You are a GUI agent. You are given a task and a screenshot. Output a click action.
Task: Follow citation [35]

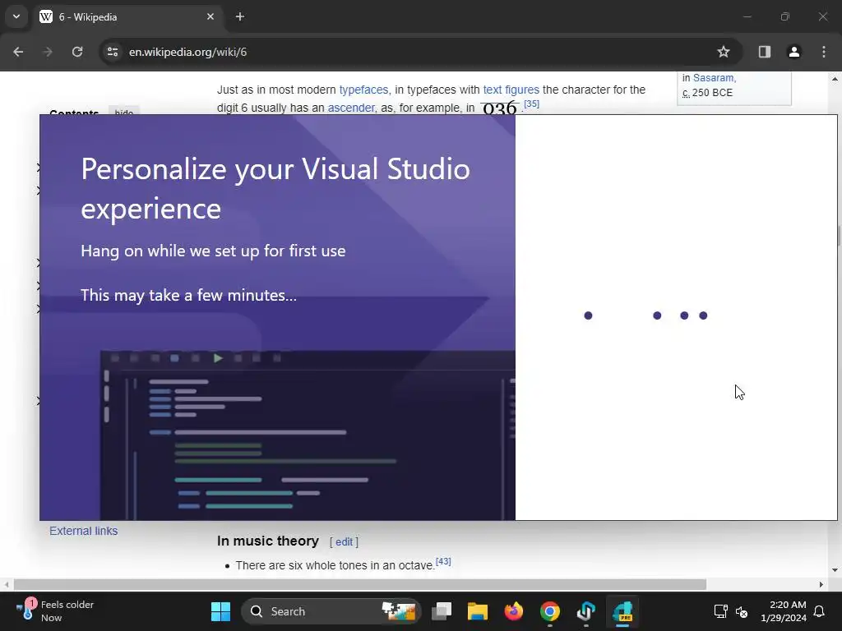(531, 104)
